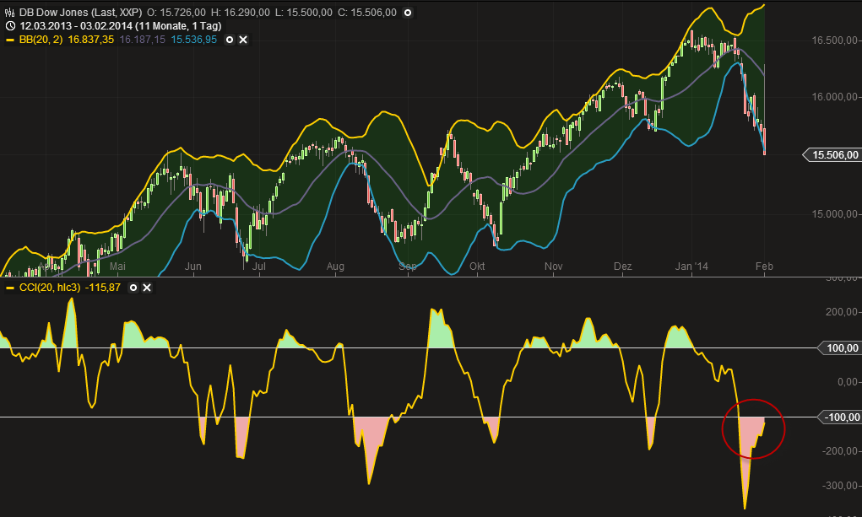Screen dimensions: 862x517
Task: Click the yellow CCI line color swatch
Action: point(10,288)
